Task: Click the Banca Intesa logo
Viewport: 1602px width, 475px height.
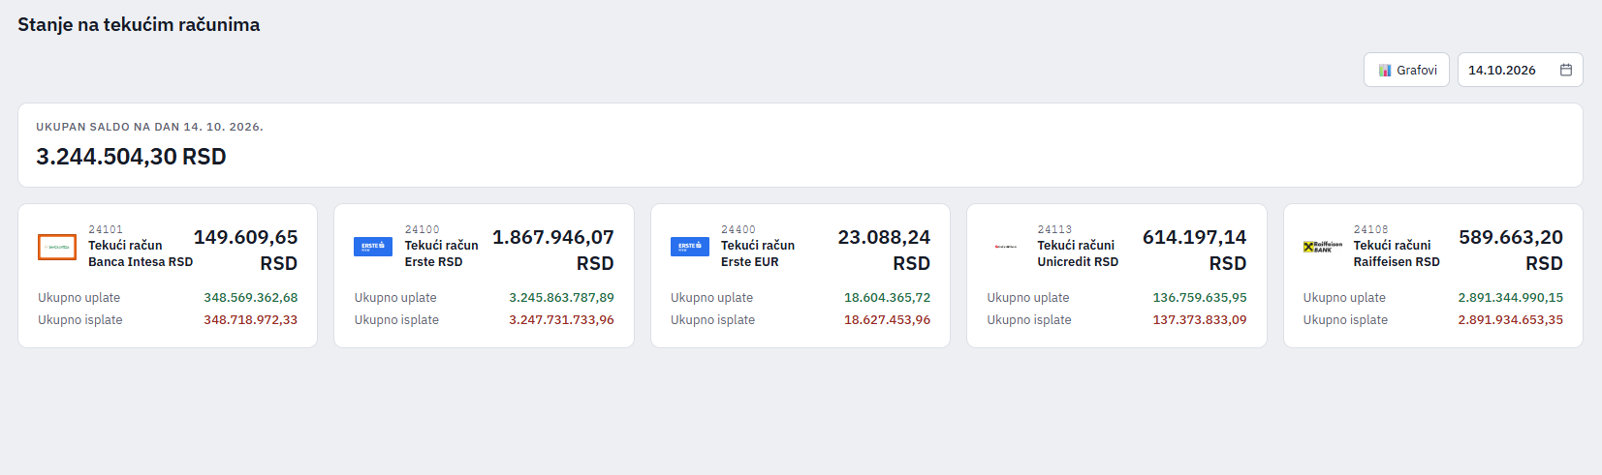Action: pyautogui.click(x=57, y=247)
